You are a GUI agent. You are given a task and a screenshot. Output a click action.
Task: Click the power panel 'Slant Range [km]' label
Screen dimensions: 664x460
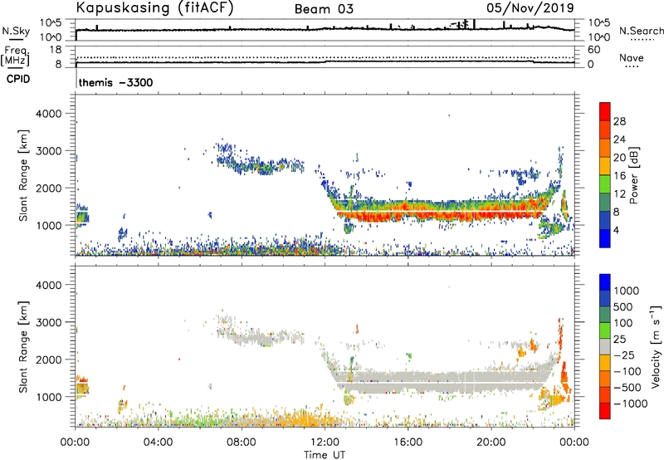click(x=23, y=175)
